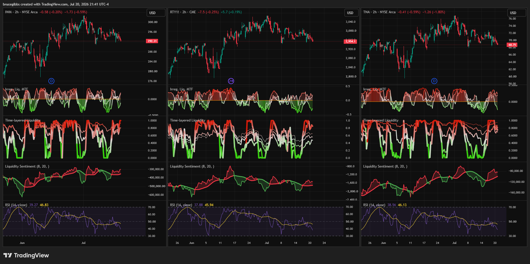The image size is (530, 264).
Task: Click the dividend D marker on TNA chart
Action: [434, 81]
